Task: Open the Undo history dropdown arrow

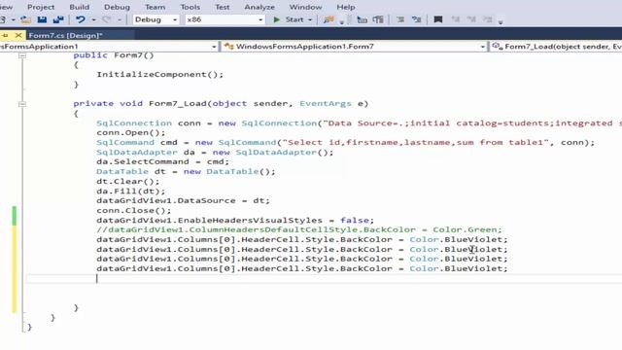Action: [93, 19]
